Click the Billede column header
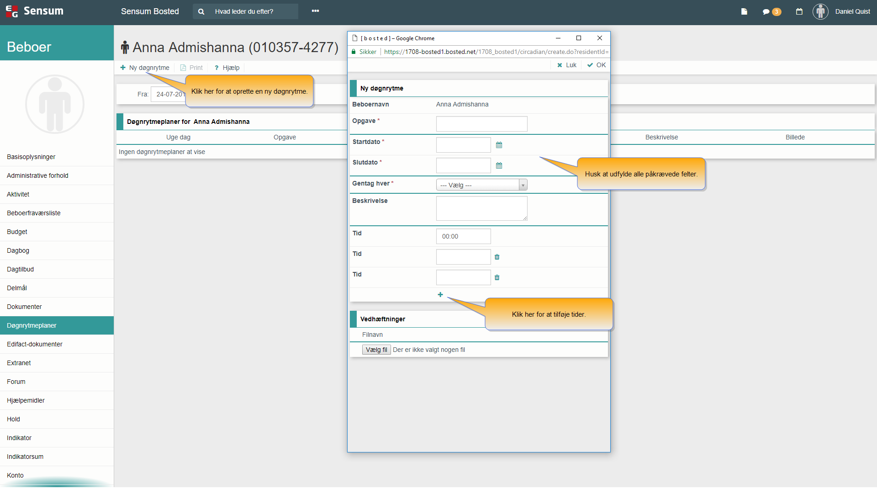Image resolution: width=877 pixels, height=489 pixels. [795, 137]
